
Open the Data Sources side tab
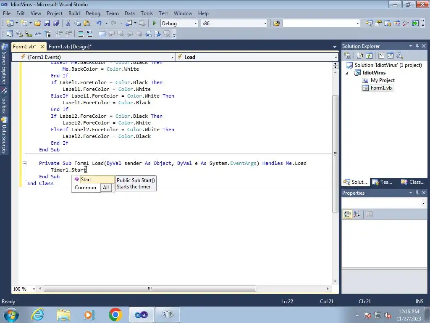[4, 135]
